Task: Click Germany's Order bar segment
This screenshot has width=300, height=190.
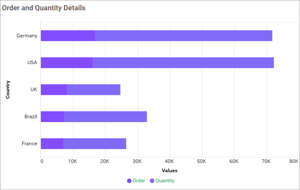Action: coord(68,36)
